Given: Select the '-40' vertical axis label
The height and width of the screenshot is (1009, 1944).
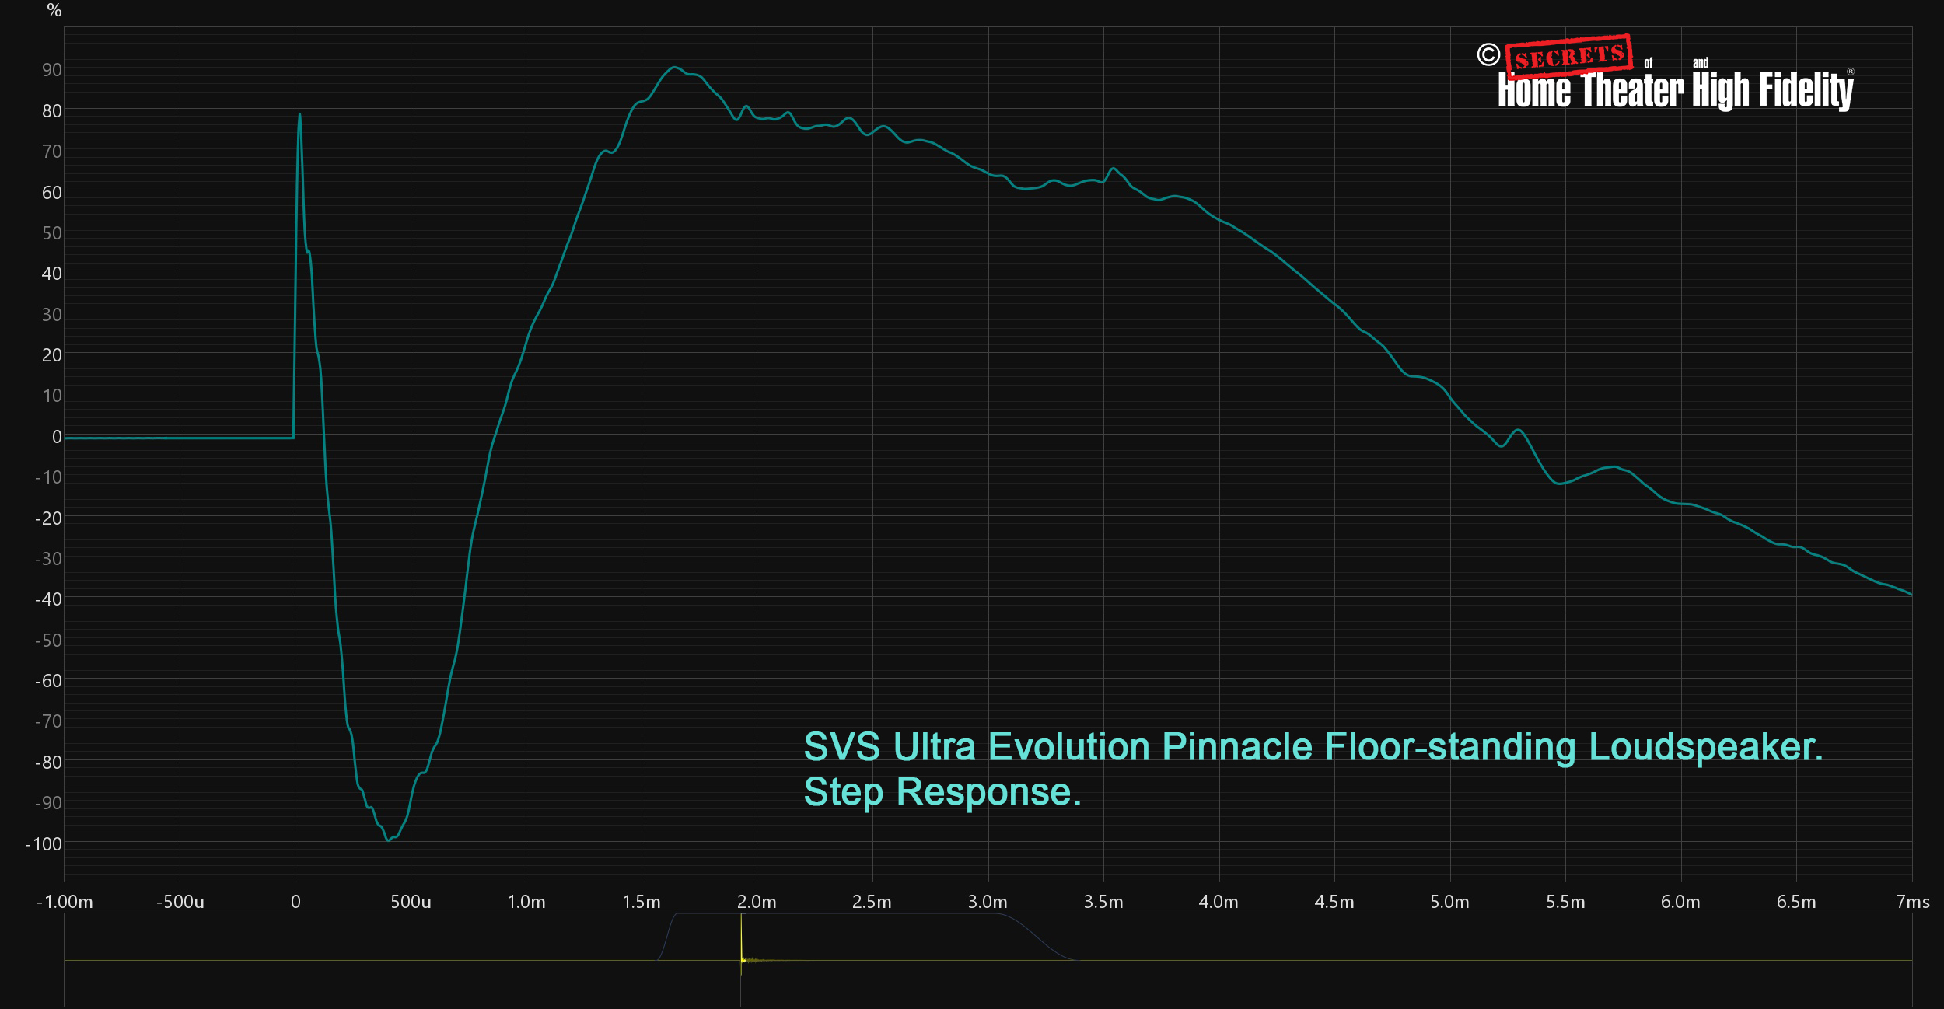Looking at the screenshot, I should (x=48, y=599).
